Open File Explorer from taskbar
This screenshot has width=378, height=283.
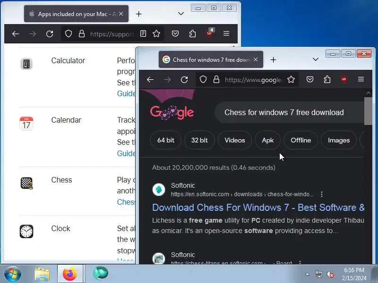pos(42,274)
